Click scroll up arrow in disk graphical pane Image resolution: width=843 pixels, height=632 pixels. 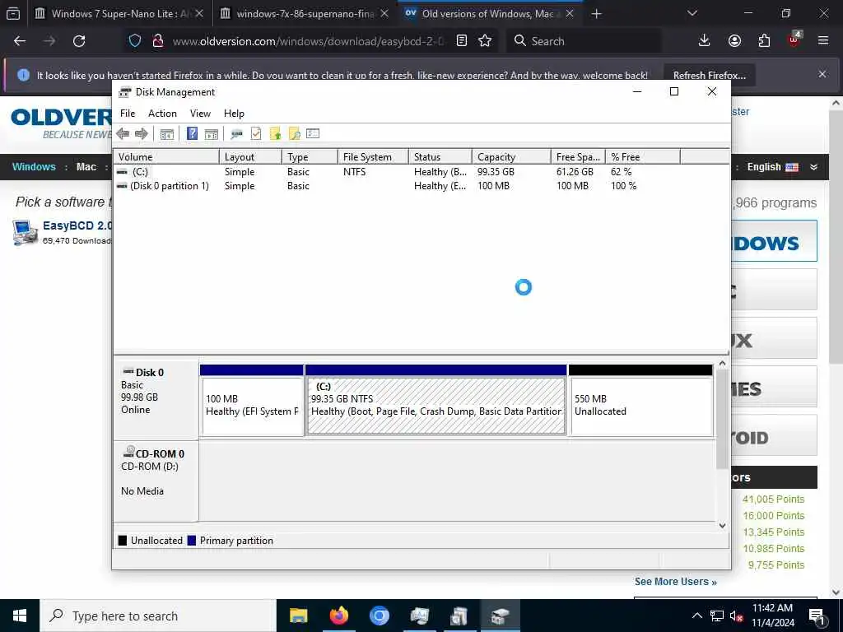[723, 363]
